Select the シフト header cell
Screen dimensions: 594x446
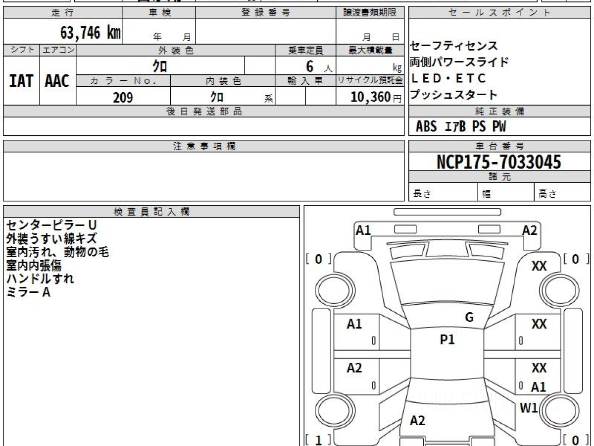pos(21,50)
